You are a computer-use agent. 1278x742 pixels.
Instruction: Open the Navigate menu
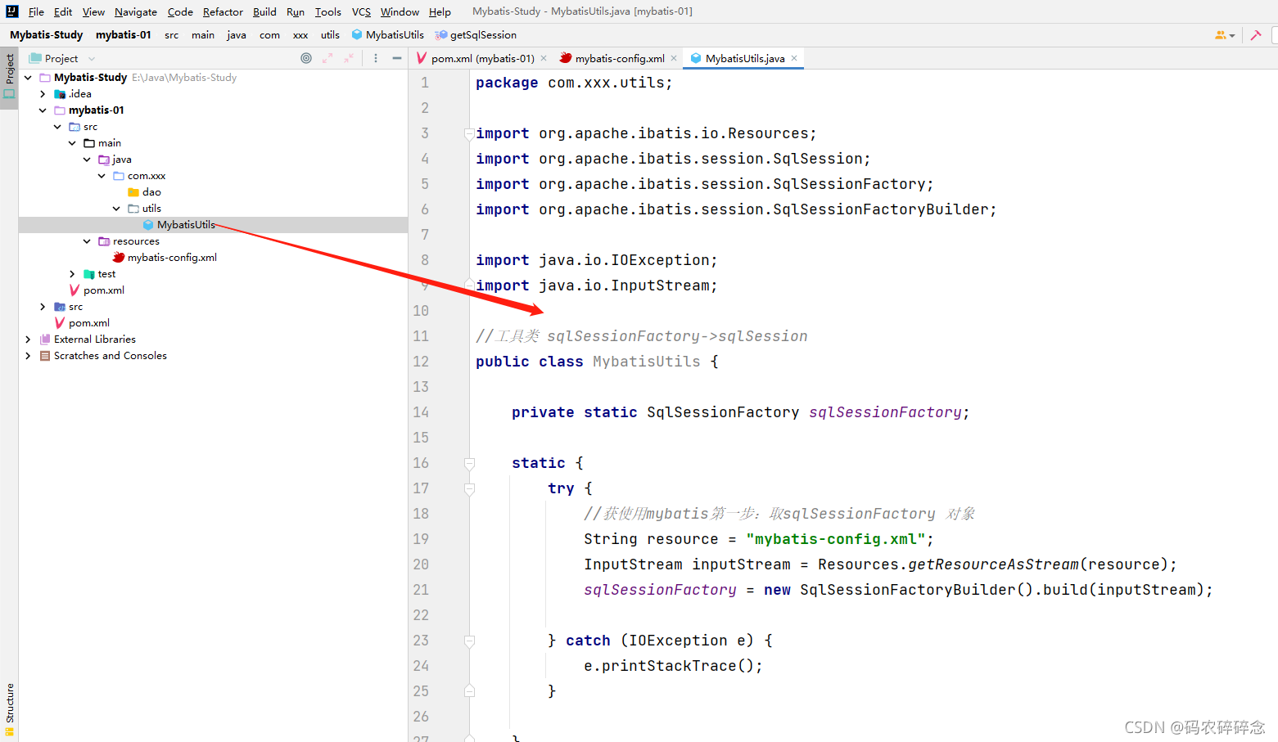click(136, 11)
